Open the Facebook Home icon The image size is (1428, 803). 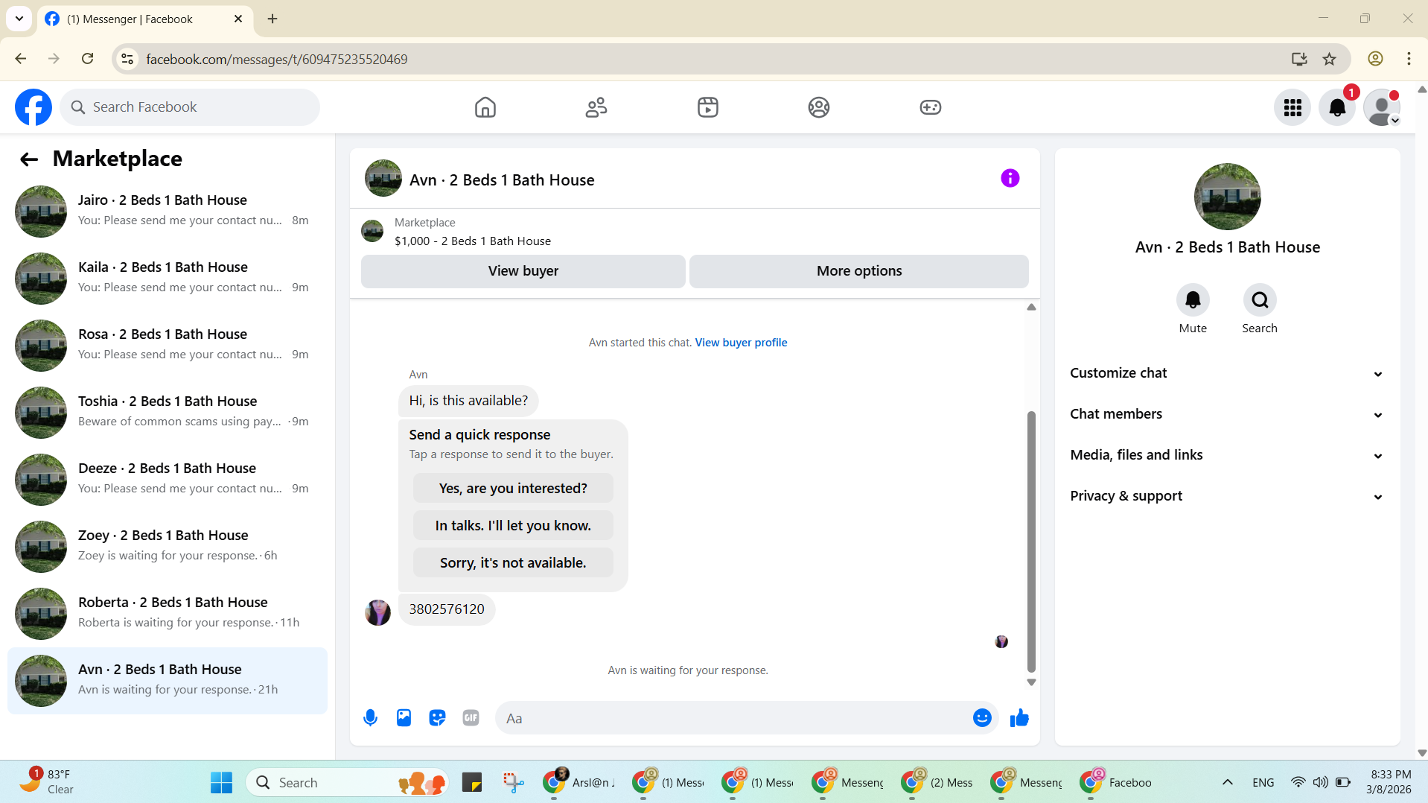point(485,107)
